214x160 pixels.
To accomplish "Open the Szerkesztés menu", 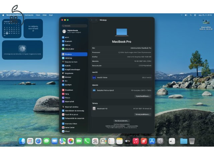I will 29,15.
